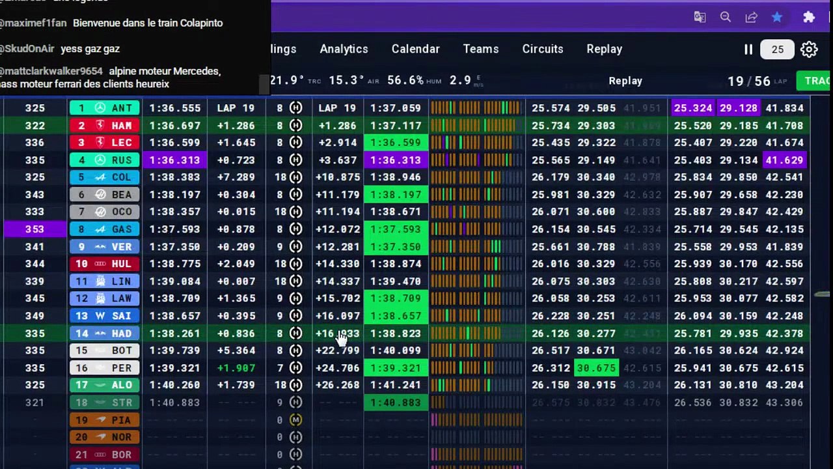This screenshot has width=833, height=469.
Task: Click the browser zoom magnifier icon
Action: click(726, 18)
